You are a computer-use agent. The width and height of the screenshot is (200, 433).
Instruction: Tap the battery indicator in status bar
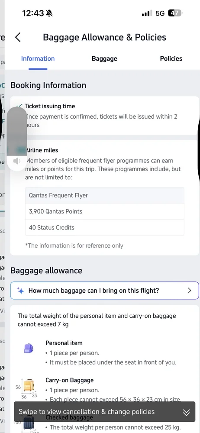(x=175, y=13)
